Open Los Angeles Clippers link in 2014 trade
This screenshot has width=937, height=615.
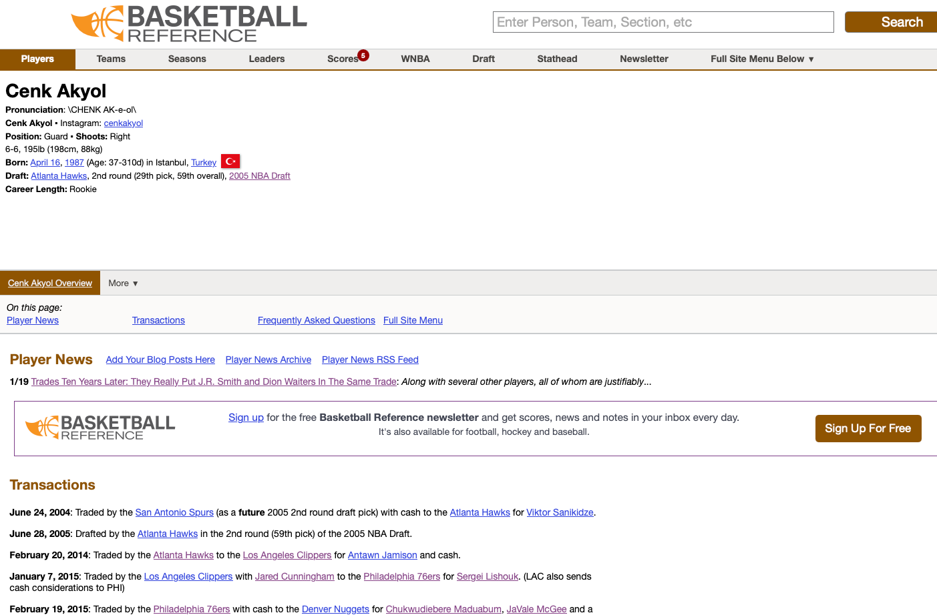(x=287, y=555)
